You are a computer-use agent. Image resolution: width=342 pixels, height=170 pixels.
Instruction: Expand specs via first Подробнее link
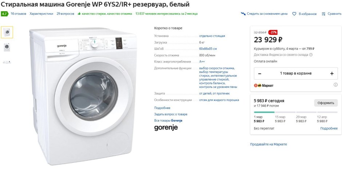click(x=162, y=108)
